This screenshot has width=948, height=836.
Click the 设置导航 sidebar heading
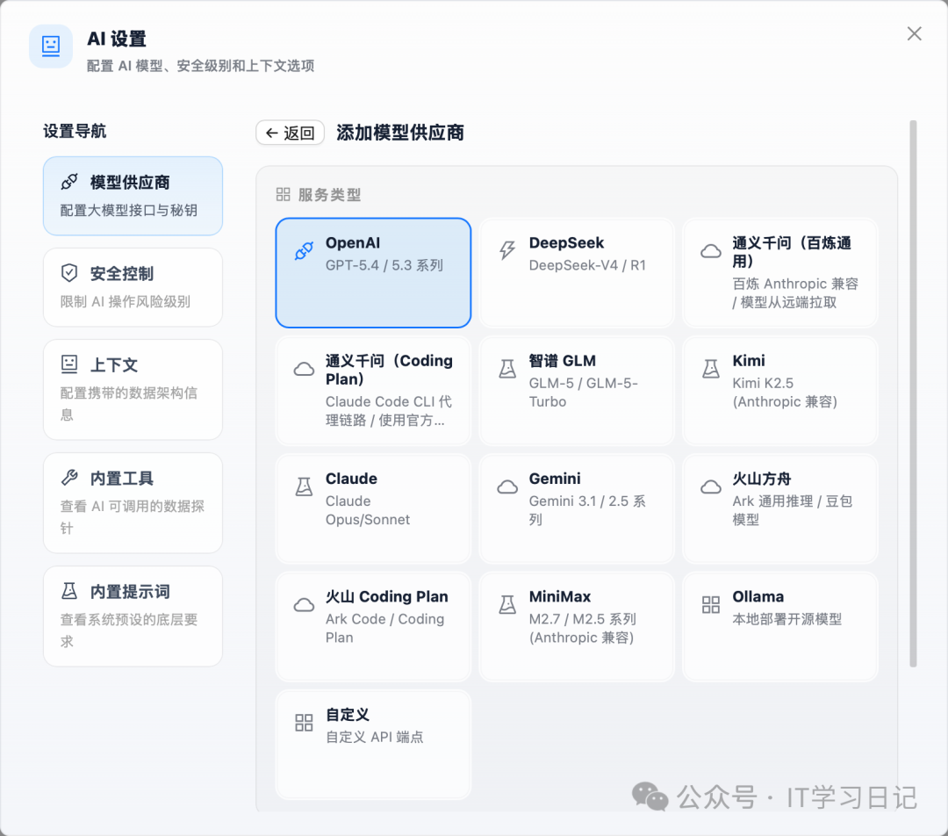coord(75,131)
